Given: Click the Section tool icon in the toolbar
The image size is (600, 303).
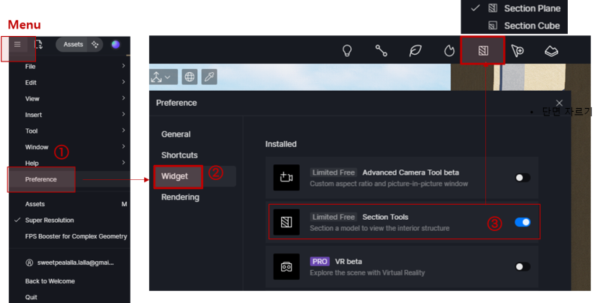Looking at the screenshot, I should pyautogui.click(x=483, y=50).
